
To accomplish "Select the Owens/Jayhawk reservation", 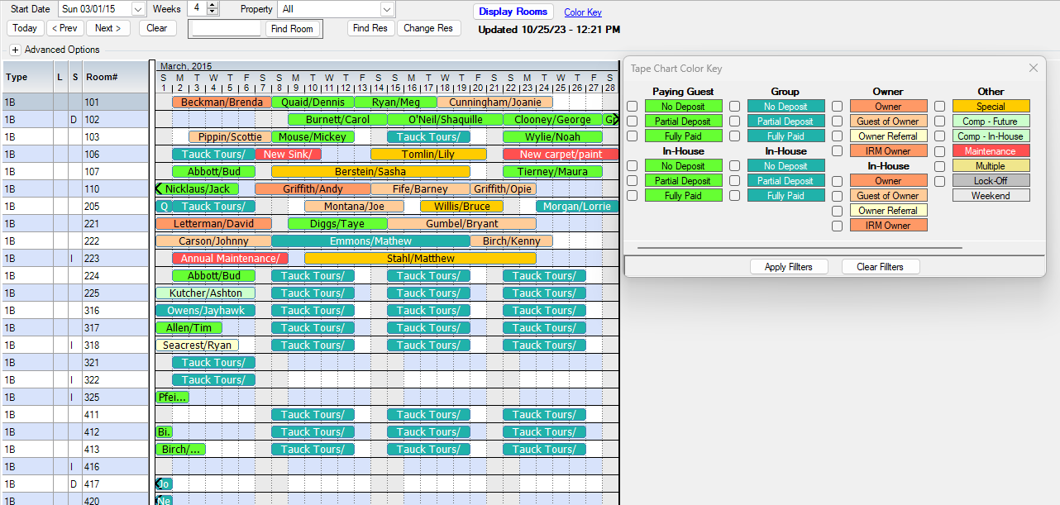I will pos(205,311).
